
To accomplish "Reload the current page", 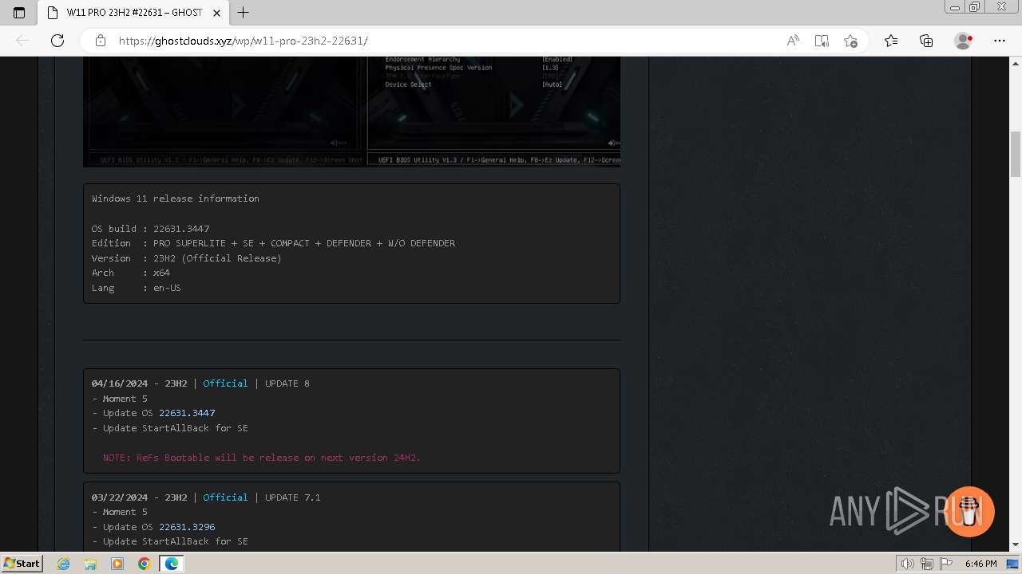I will [57, 41].
